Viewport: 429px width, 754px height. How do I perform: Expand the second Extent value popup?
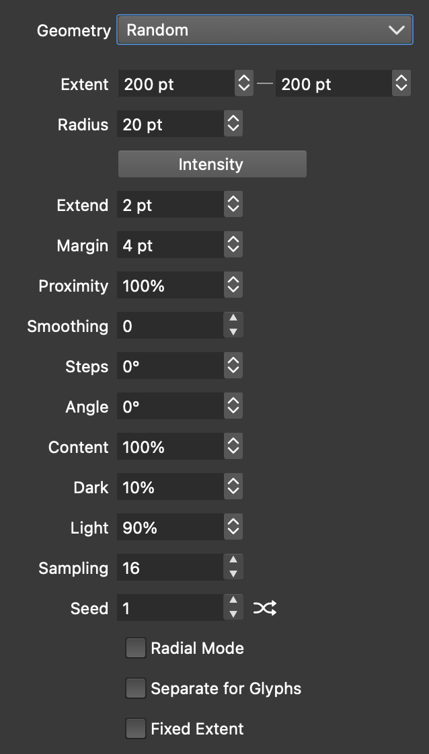(x=401, y=84)
